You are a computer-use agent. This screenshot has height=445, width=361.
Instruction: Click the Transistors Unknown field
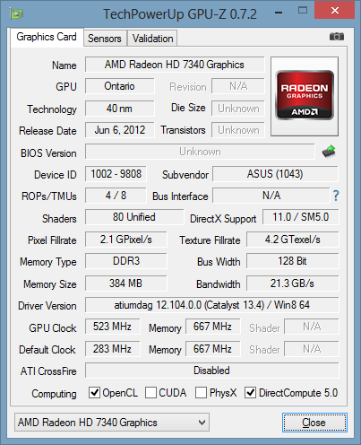click(x=238, y=130)
